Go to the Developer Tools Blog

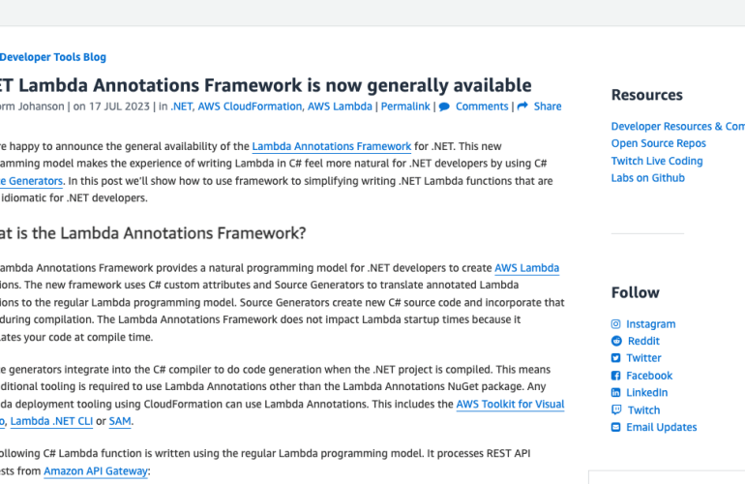(x=53, y=57)
